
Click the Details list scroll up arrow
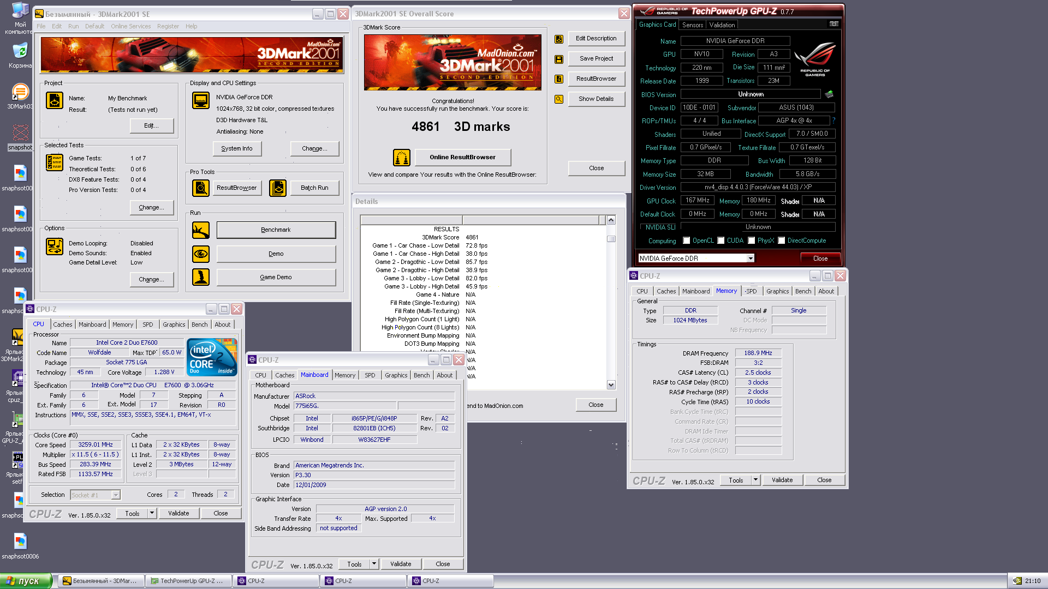point(611,220)
